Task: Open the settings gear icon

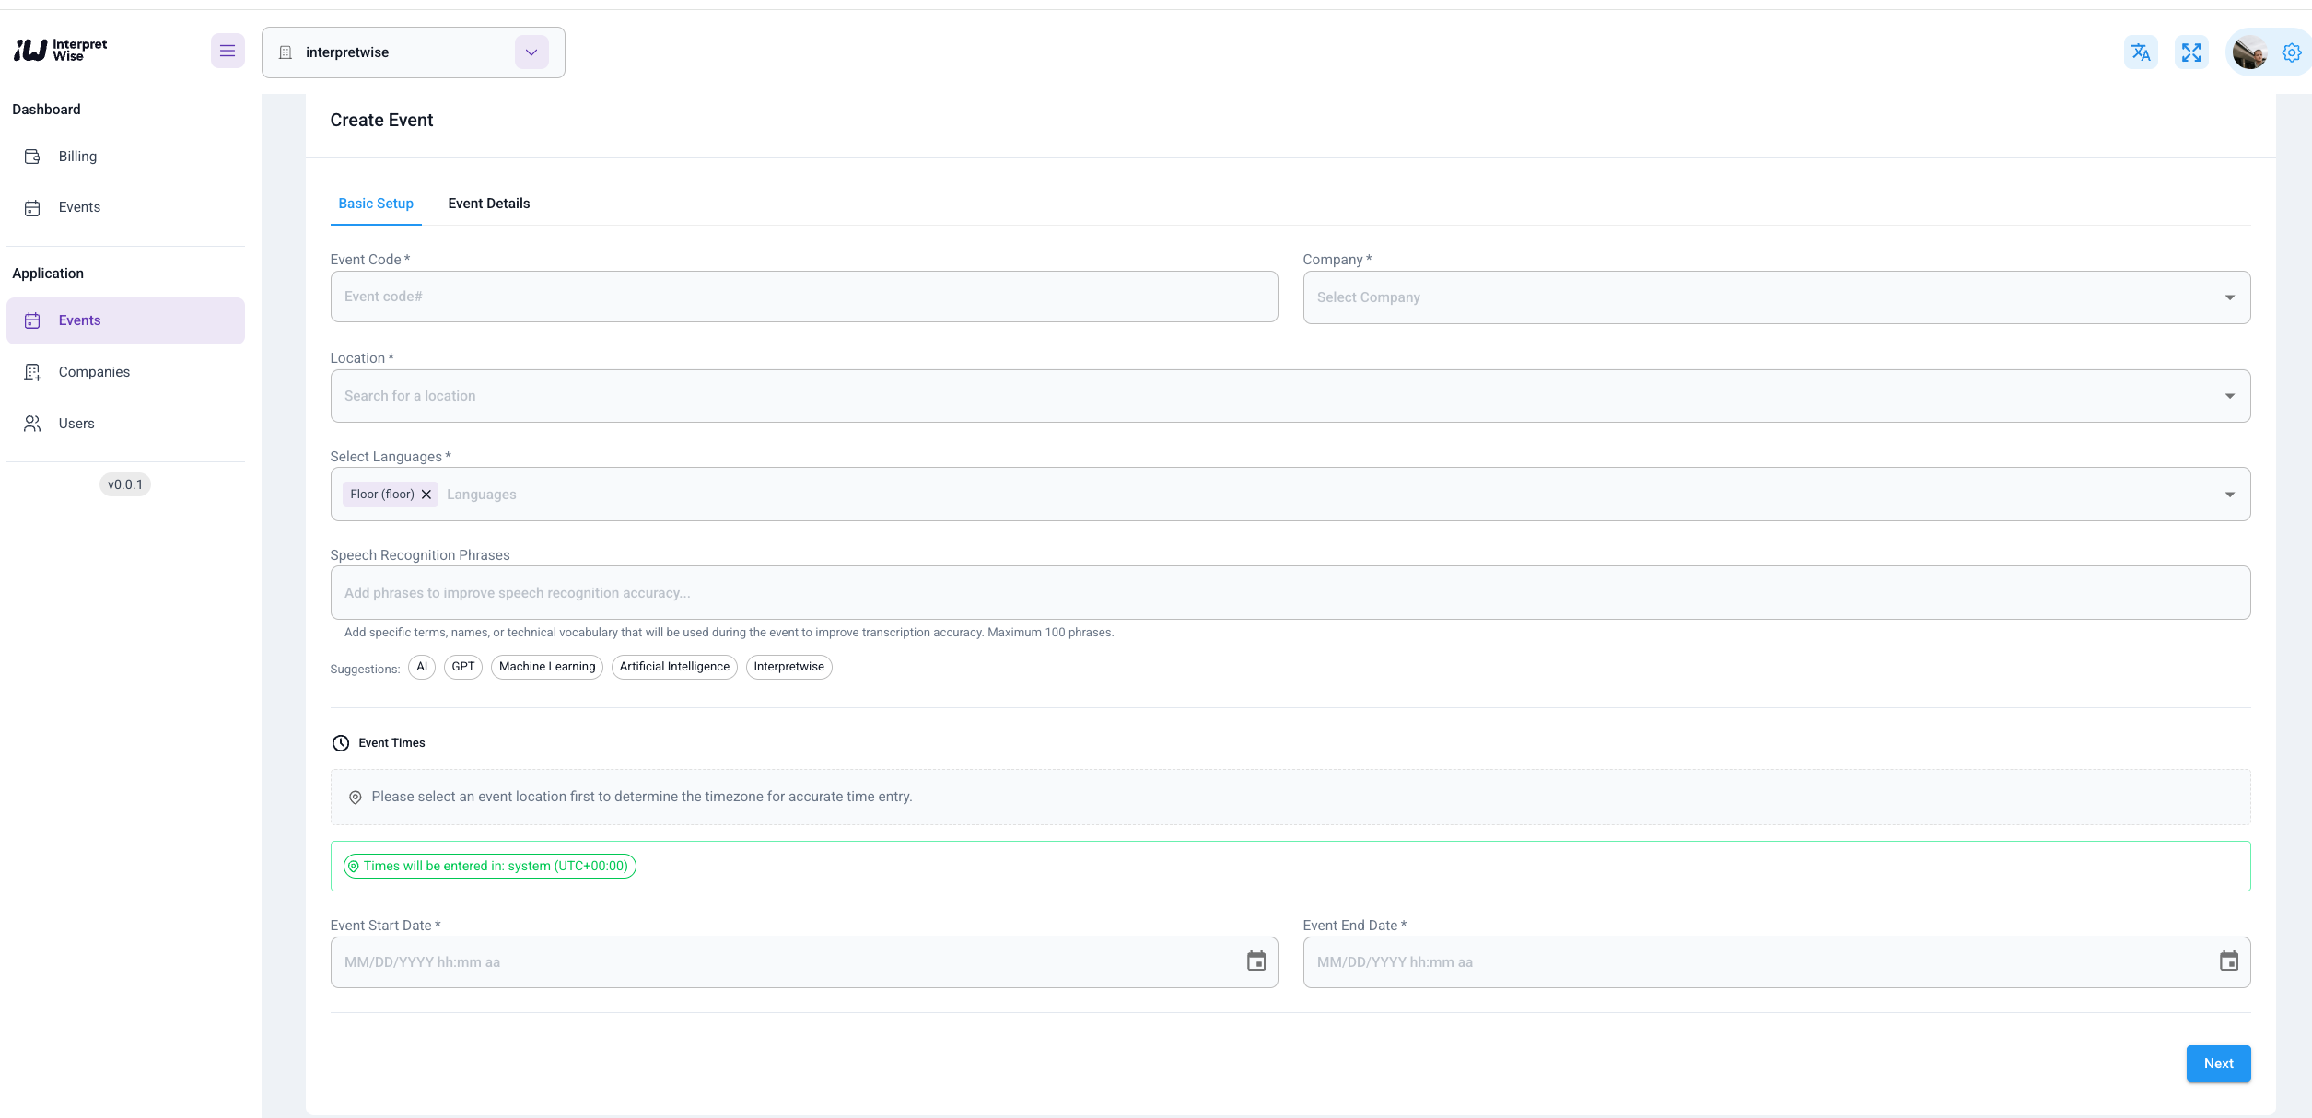Action: click(x=2292, y=52)
